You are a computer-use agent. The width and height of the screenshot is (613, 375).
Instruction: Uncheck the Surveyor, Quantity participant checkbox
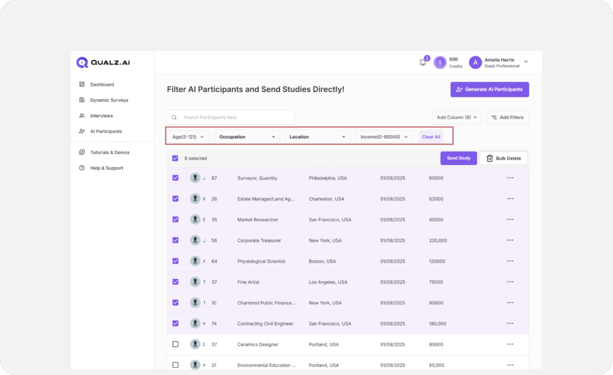pos(175,178)
